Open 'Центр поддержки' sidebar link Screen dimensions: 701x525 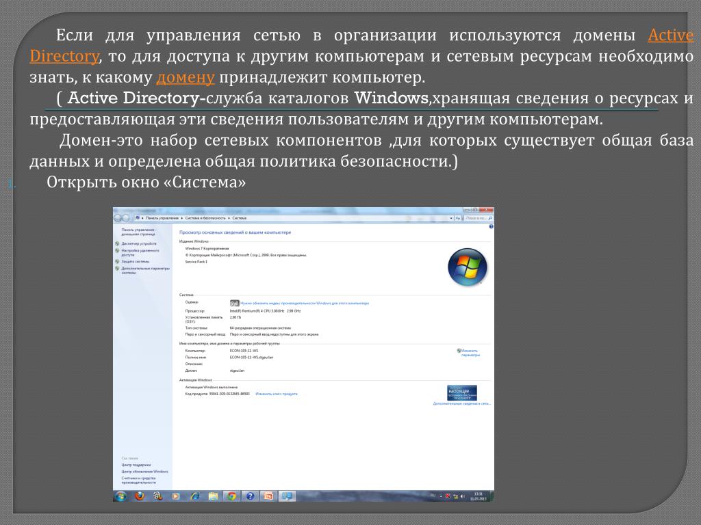tap(136, 465)
